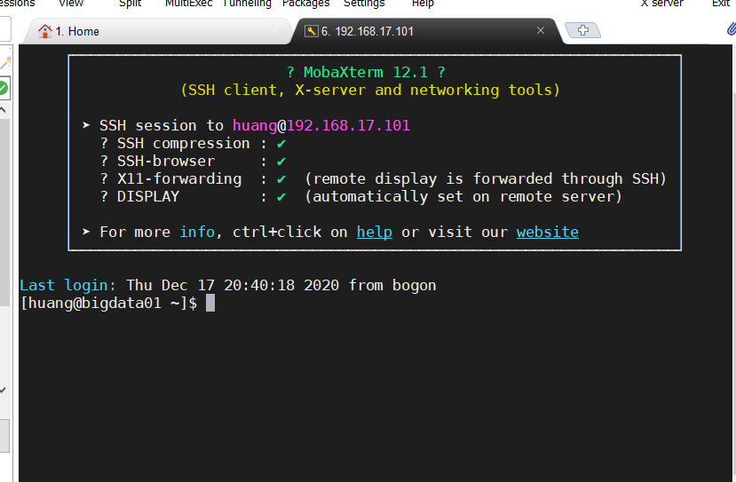Click the 192.168.17.101 host text

[x=348, y=125]
